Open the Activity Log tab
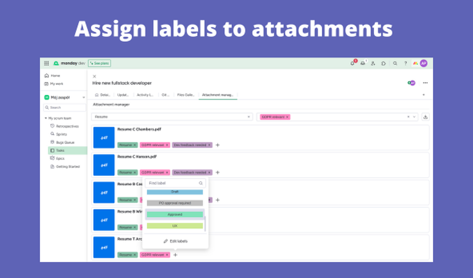 pyautogui.click(x=145, y=95)
